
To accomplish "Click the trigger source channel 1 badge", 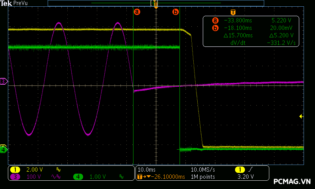I will pos(239,169).
